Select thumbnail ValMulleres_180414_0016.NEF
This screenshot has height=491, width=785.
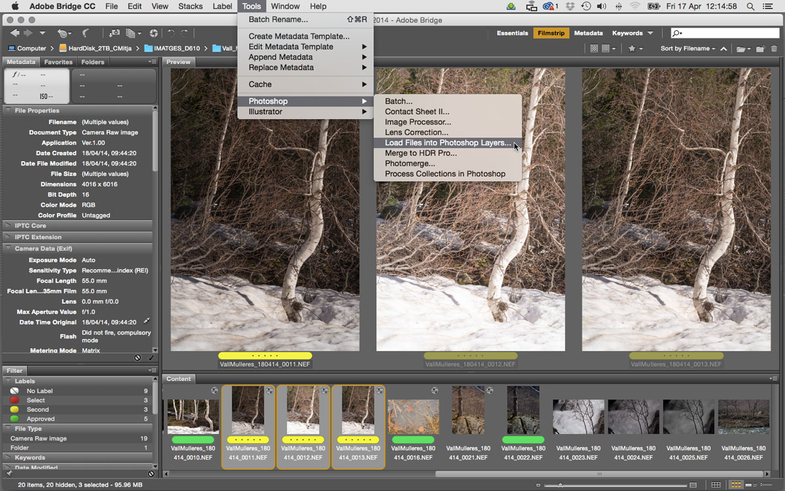413,417
